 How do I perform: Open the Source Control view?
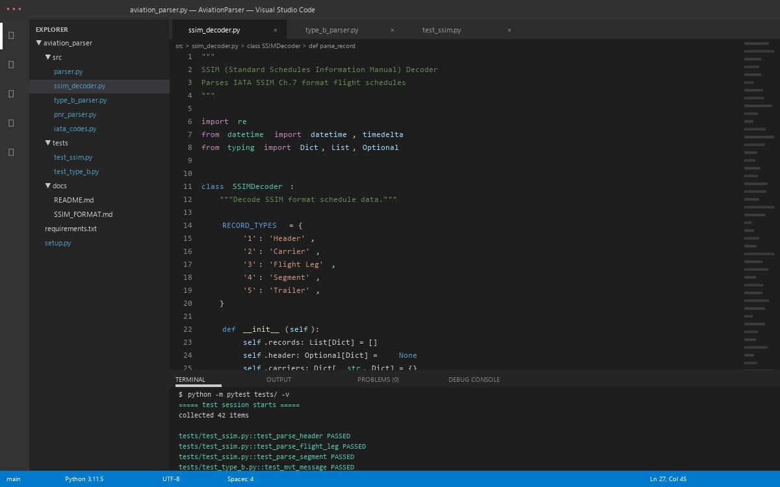10,94
